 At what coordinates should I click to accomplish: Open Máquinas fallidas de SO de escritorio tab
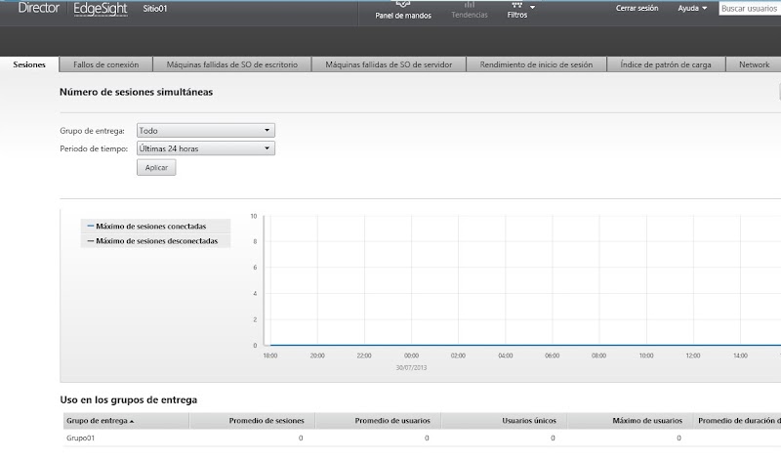(231, 64)
